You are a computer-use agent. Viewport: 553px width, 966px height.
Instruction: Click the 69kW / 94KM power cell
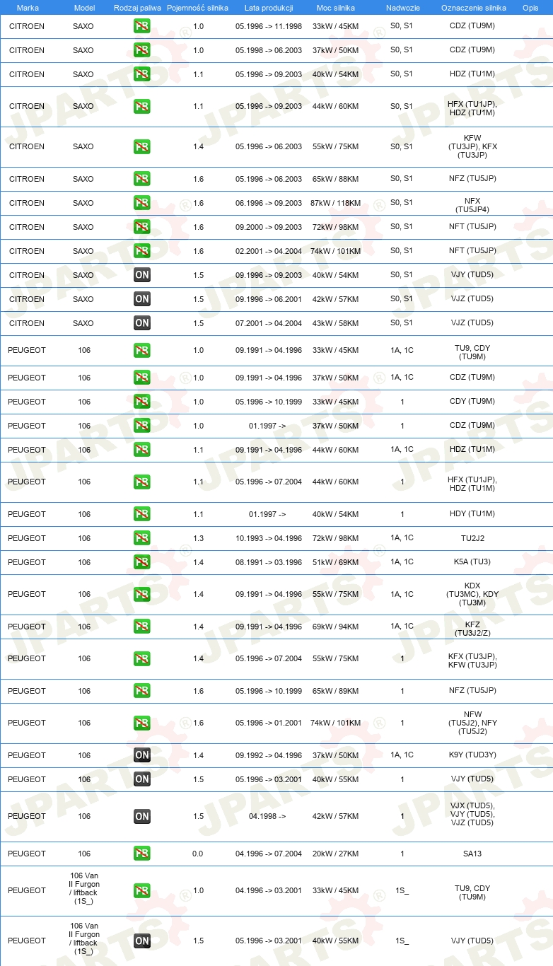335,627
